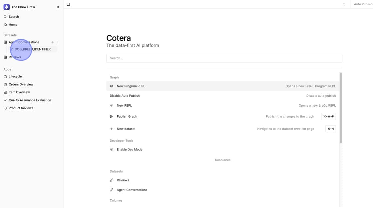Expand The Chew Crew workspace switcher

point(58,7)
